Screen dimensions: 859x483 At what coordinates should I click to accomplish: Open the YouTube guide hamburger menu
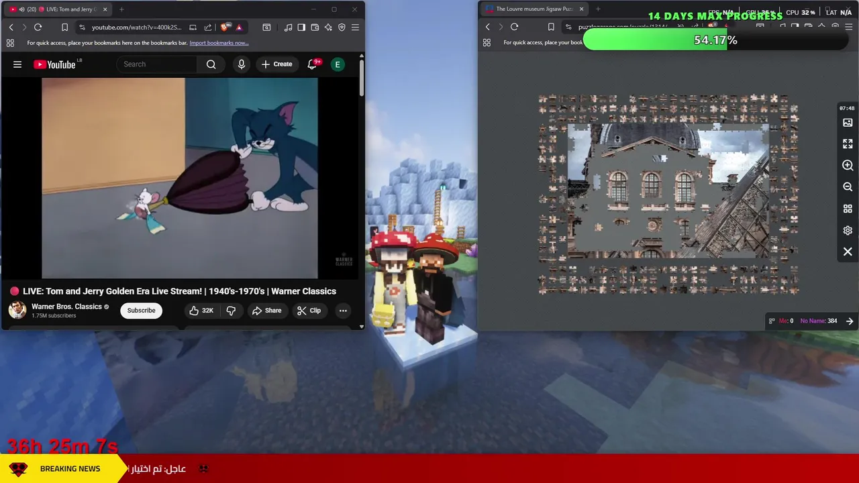coord(17,64)
